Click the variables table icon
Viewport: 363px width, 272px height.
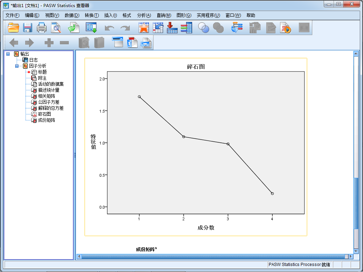[186, 28]
